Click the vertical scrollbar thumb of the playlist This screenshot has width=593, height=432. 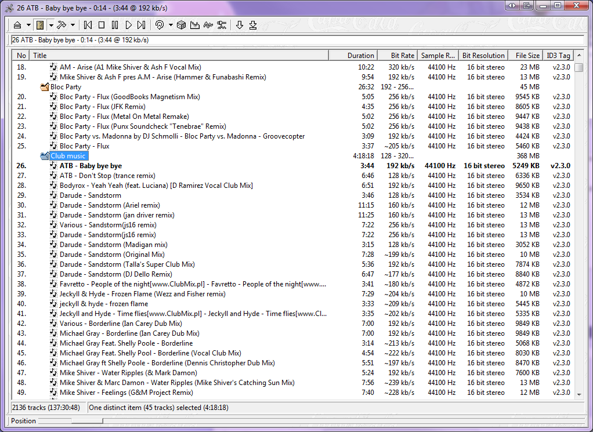tap(579, 67)
